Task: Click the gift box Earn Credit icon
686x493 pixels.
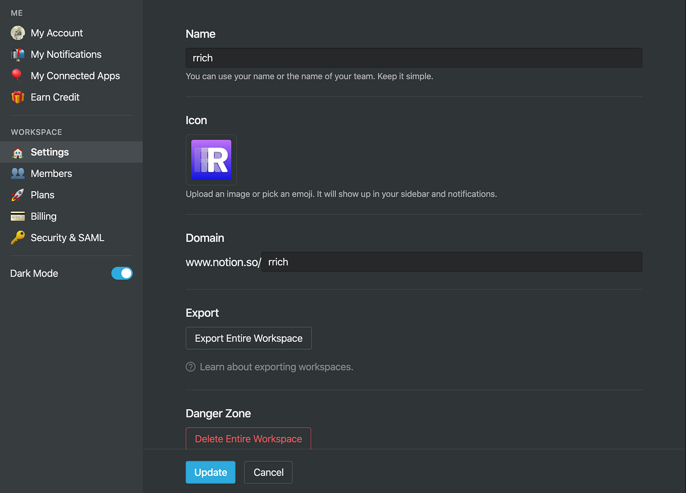Action: (x=18, y=97)
